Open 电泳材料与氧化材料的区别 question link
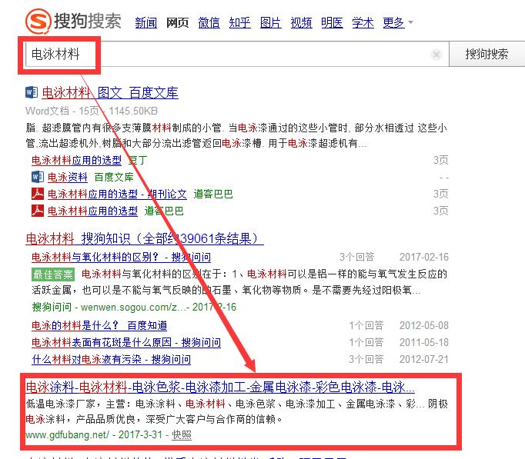 click(121, 258)
